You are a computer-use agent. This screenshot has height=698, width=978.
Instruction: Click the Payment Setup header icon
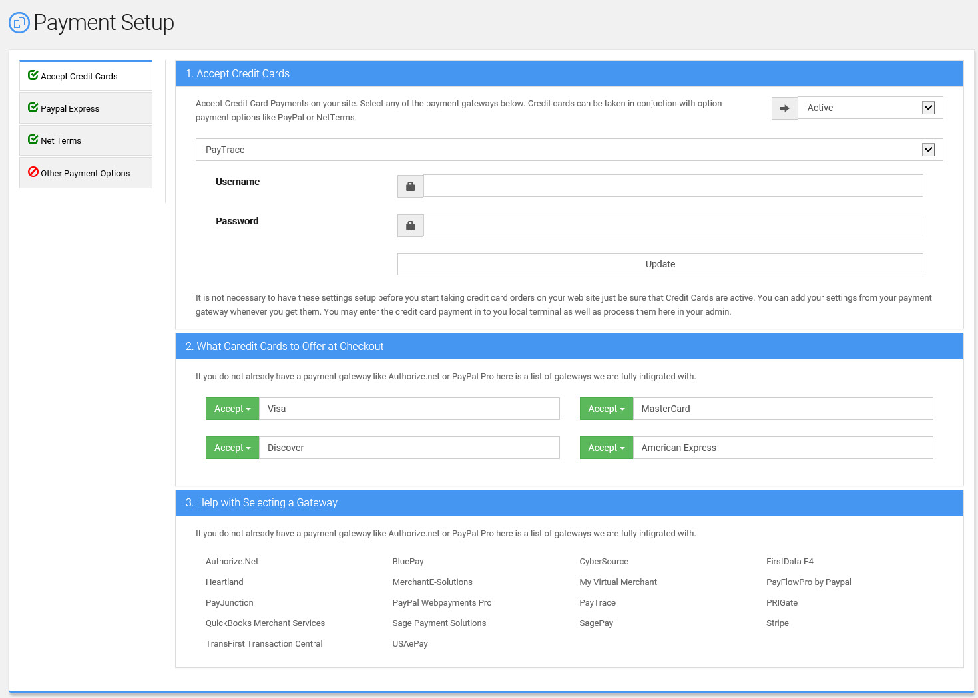coord(19,23)
